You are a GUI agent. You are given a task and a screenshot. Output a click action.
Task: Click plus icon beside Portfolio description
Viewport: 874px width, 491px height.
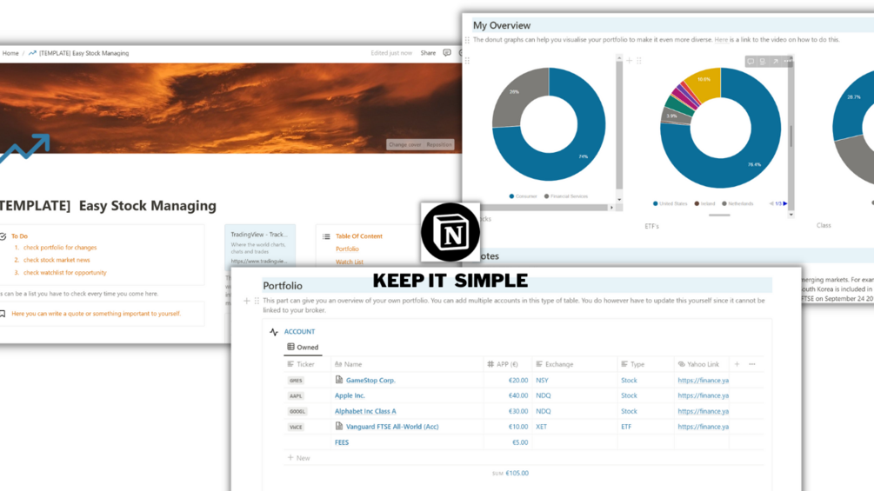click(x=247, y=301)
